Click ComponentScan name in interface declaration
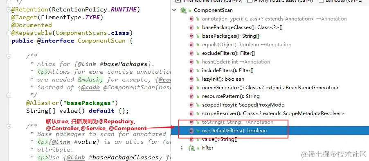369x161 pixels. tap(101, 41)
